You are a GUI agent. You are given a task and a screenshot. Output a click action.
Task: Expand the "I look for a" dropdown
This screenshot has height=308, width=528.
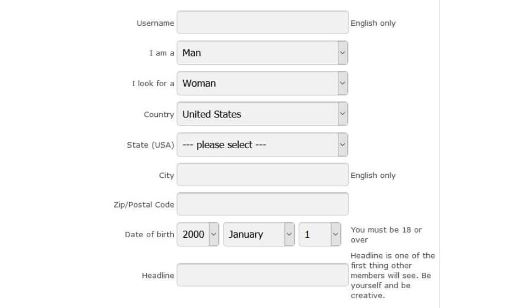pyautogui.click(x=262, y=83)
